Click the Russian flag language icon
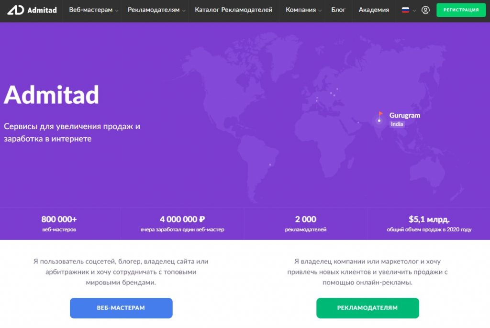 pyautogui.click(x=405, y=10)
